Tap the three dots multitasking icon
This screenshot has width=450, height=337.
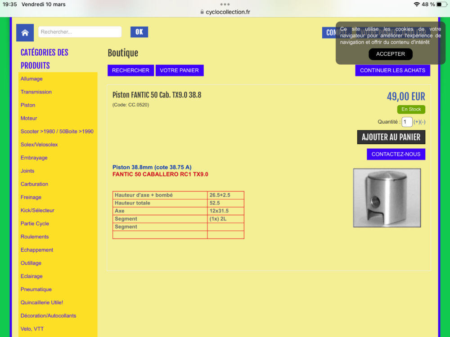click(x=225, y=4)
